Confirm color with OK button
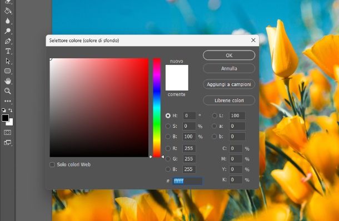The image size is (339, 221). click(229, 56)
